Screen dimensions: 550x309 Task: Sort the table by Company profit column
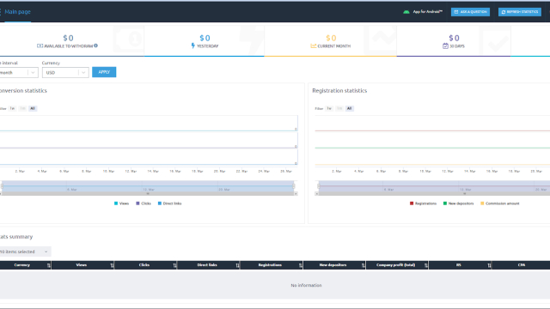(x=426, y=265)
